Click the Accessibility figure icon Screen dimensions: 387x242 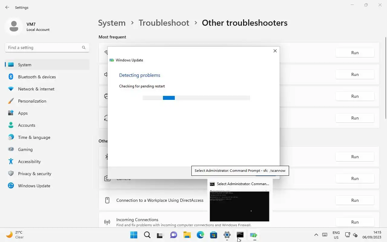point(11,162)
